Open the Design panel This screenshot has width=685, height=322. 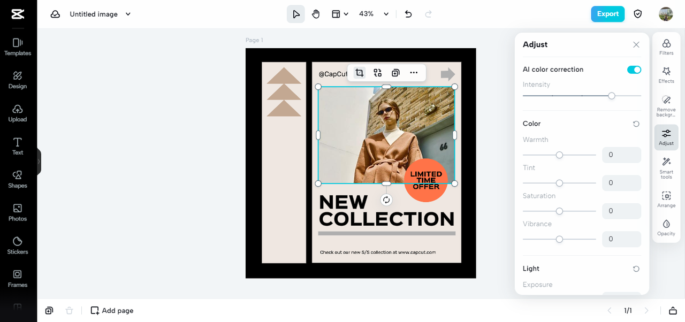[x=18, y=80]
